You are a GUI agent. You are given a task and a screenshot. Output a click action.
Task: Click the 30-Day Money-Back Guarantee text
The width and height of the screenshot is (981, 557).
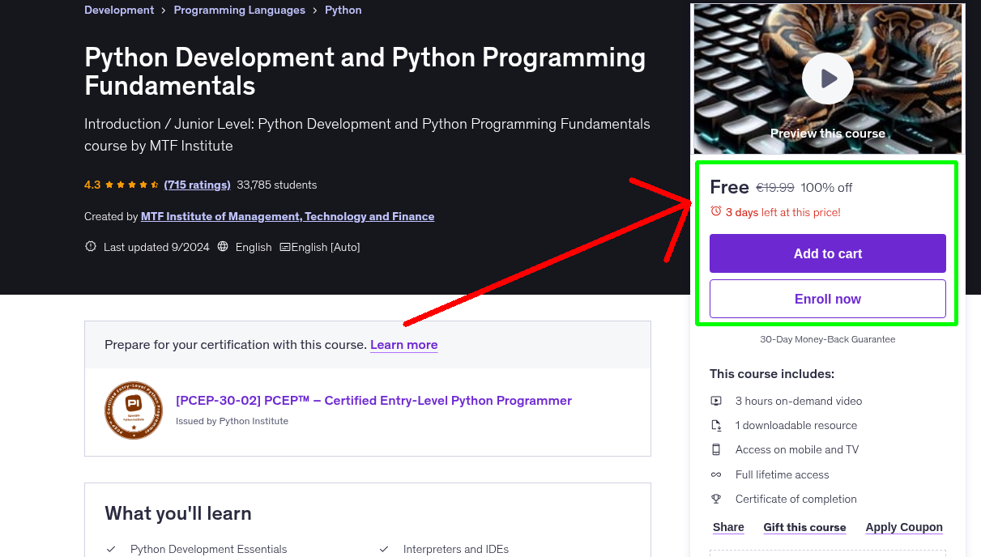(x=828, y=339)
